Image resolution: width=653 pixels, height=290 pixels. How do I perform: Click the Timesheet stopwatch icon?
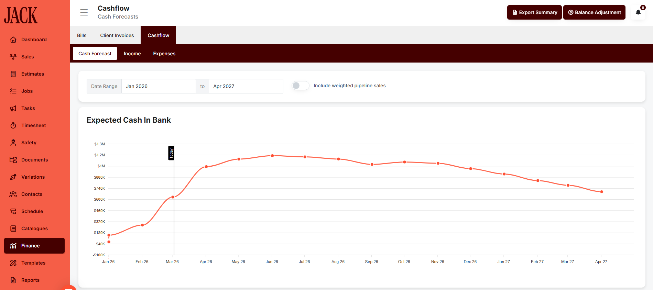click(x=13, y=125)
